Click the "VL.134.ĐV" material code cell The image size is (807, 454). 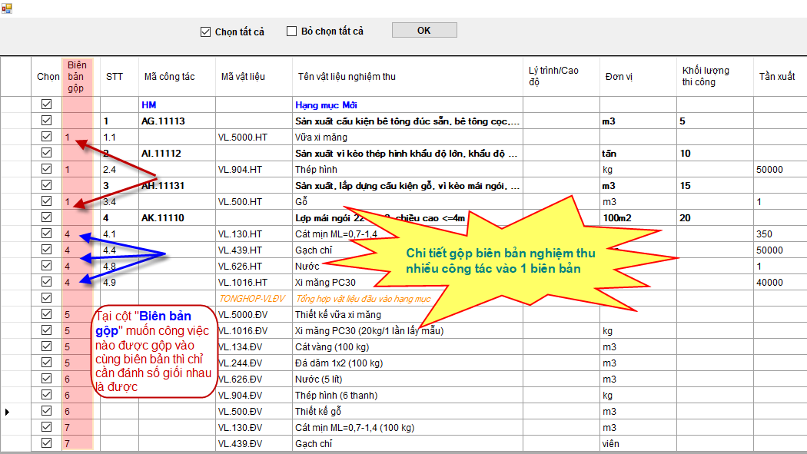pos(254,346)
